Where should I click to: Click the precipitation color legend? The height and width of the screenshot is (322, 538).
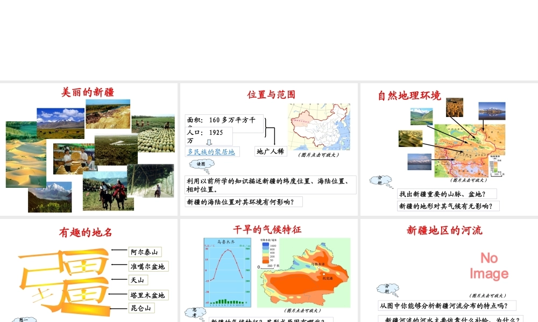(x=269, y=253)
